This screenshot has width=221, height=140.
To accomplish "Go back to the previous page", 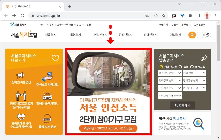I will click(x=6, y=16).
